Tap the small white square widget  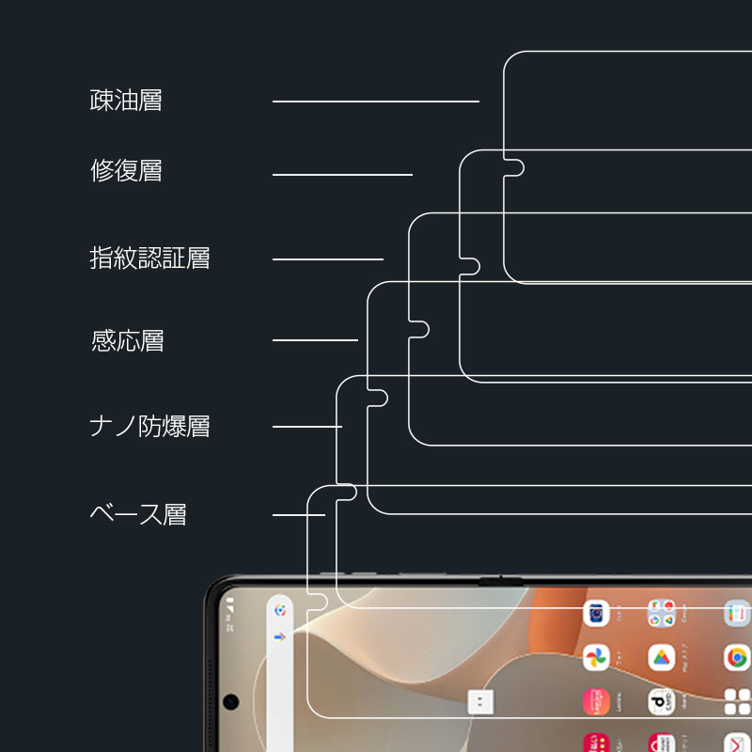coord(479,701)
